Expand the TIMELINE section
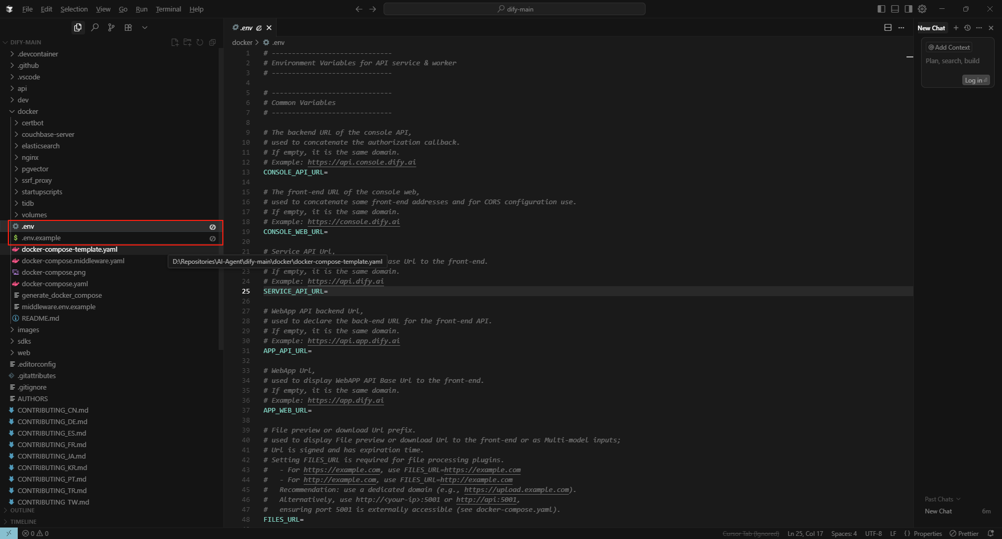Image resolution: width=1002 pixels, height=539 pixels. [23, 522]
